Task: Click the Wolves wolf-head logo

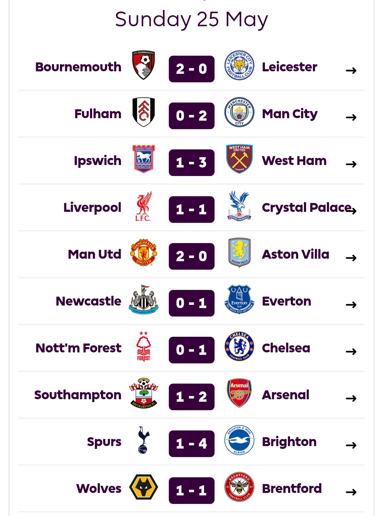Action: point(144,487)
